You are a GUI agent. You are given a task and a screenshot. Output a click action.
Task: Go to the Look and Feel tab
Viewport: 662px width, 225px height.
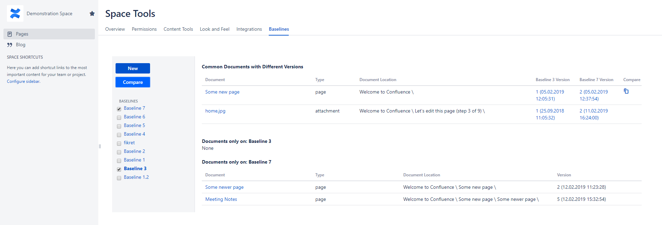[x=215, y=29]
